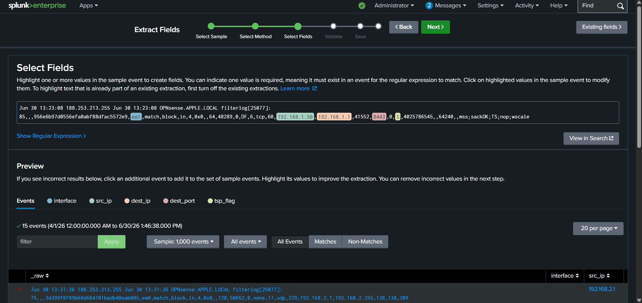
Task: Click the search magnifier icon in Find
Action: (x=620, y=6)
